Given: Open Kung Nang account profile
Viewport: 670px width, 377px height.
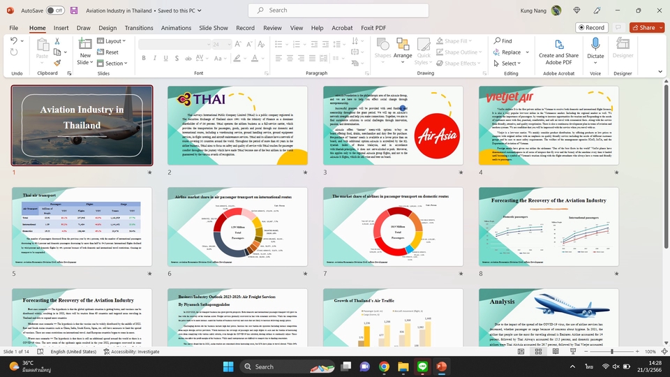Looking at the screenshot, I should point(540,10).
